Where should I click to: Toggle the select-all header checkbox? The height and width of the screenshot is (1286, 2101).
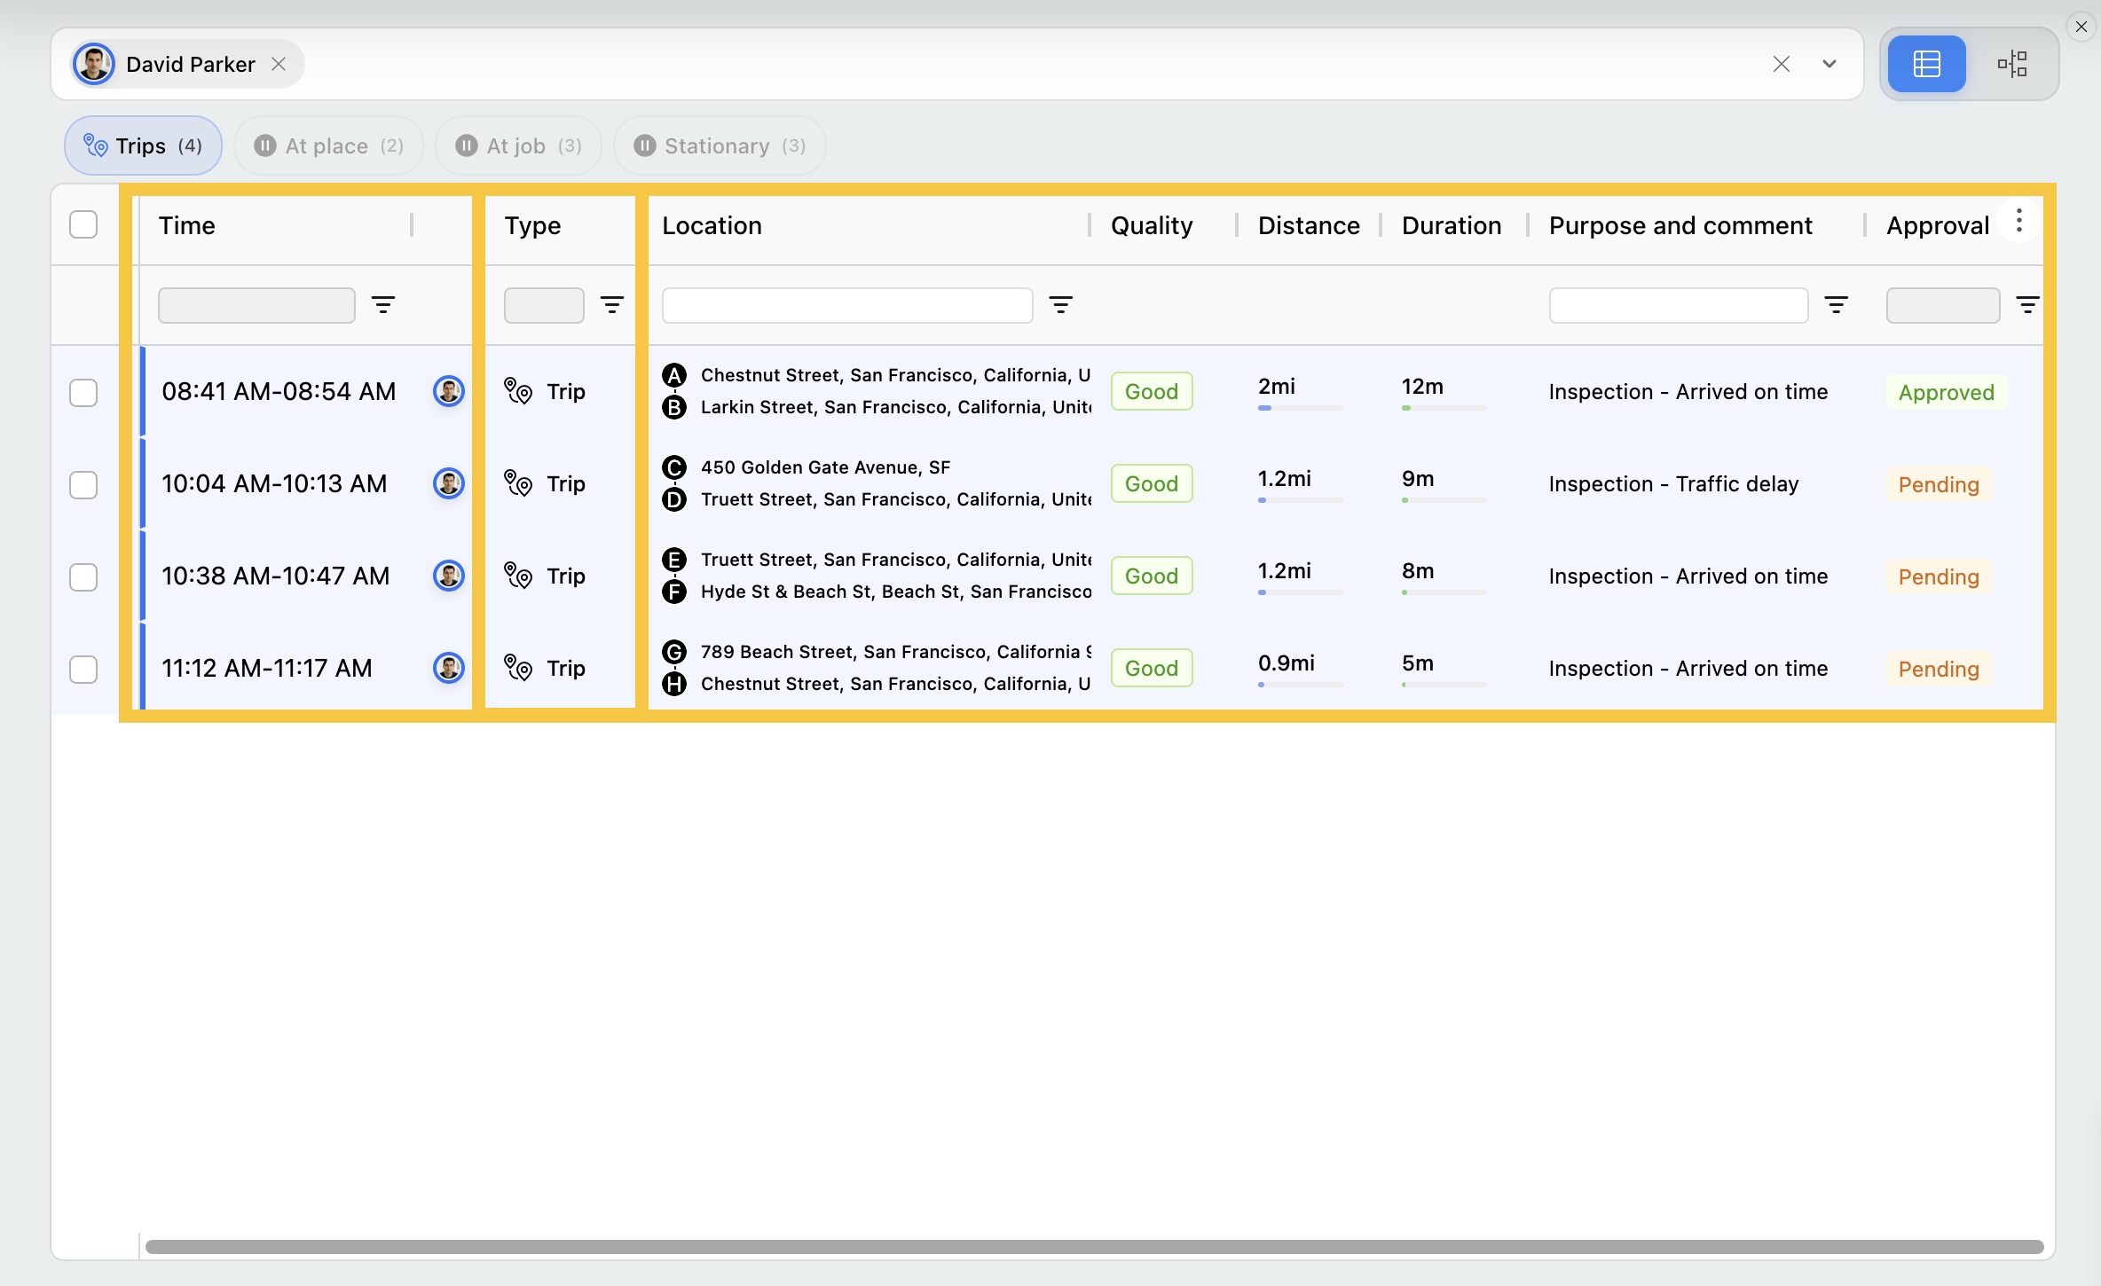pos(83,224)
